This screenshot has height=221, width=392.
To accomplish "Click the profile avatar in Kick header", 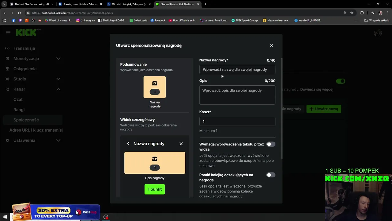I will 378,33.
